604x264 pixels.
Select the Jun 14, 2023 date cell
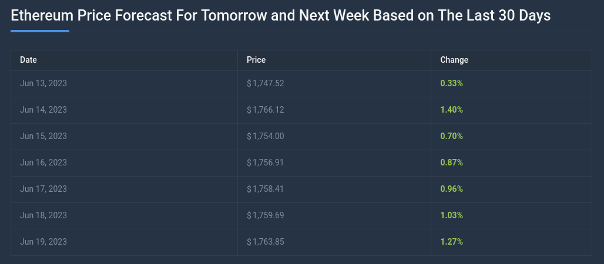(x=43, y=110)
